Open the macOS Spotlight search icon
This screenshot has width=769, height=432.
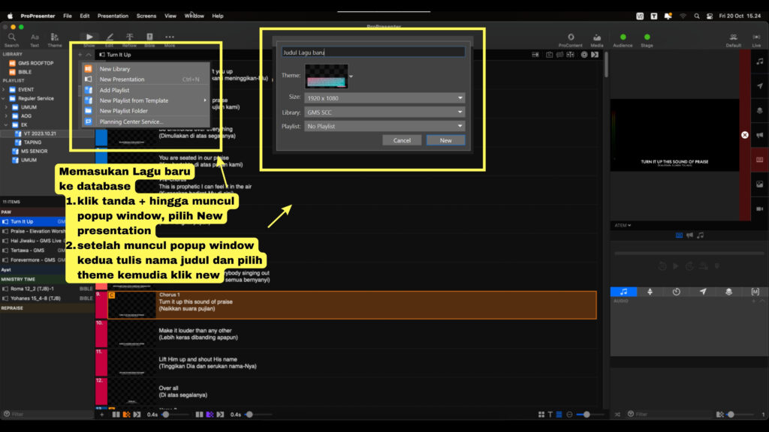click(x=696, y=16)
